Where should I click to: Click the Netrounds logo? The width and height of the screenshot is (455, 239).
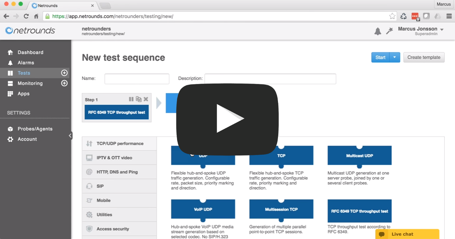coord(30,31)
